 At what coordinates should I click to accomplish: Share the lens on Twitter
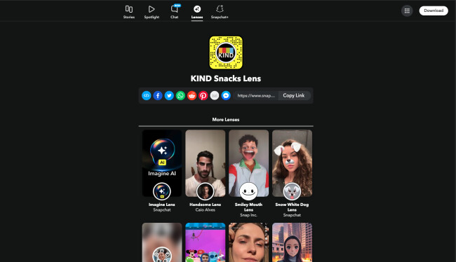[x=169, y=95]
